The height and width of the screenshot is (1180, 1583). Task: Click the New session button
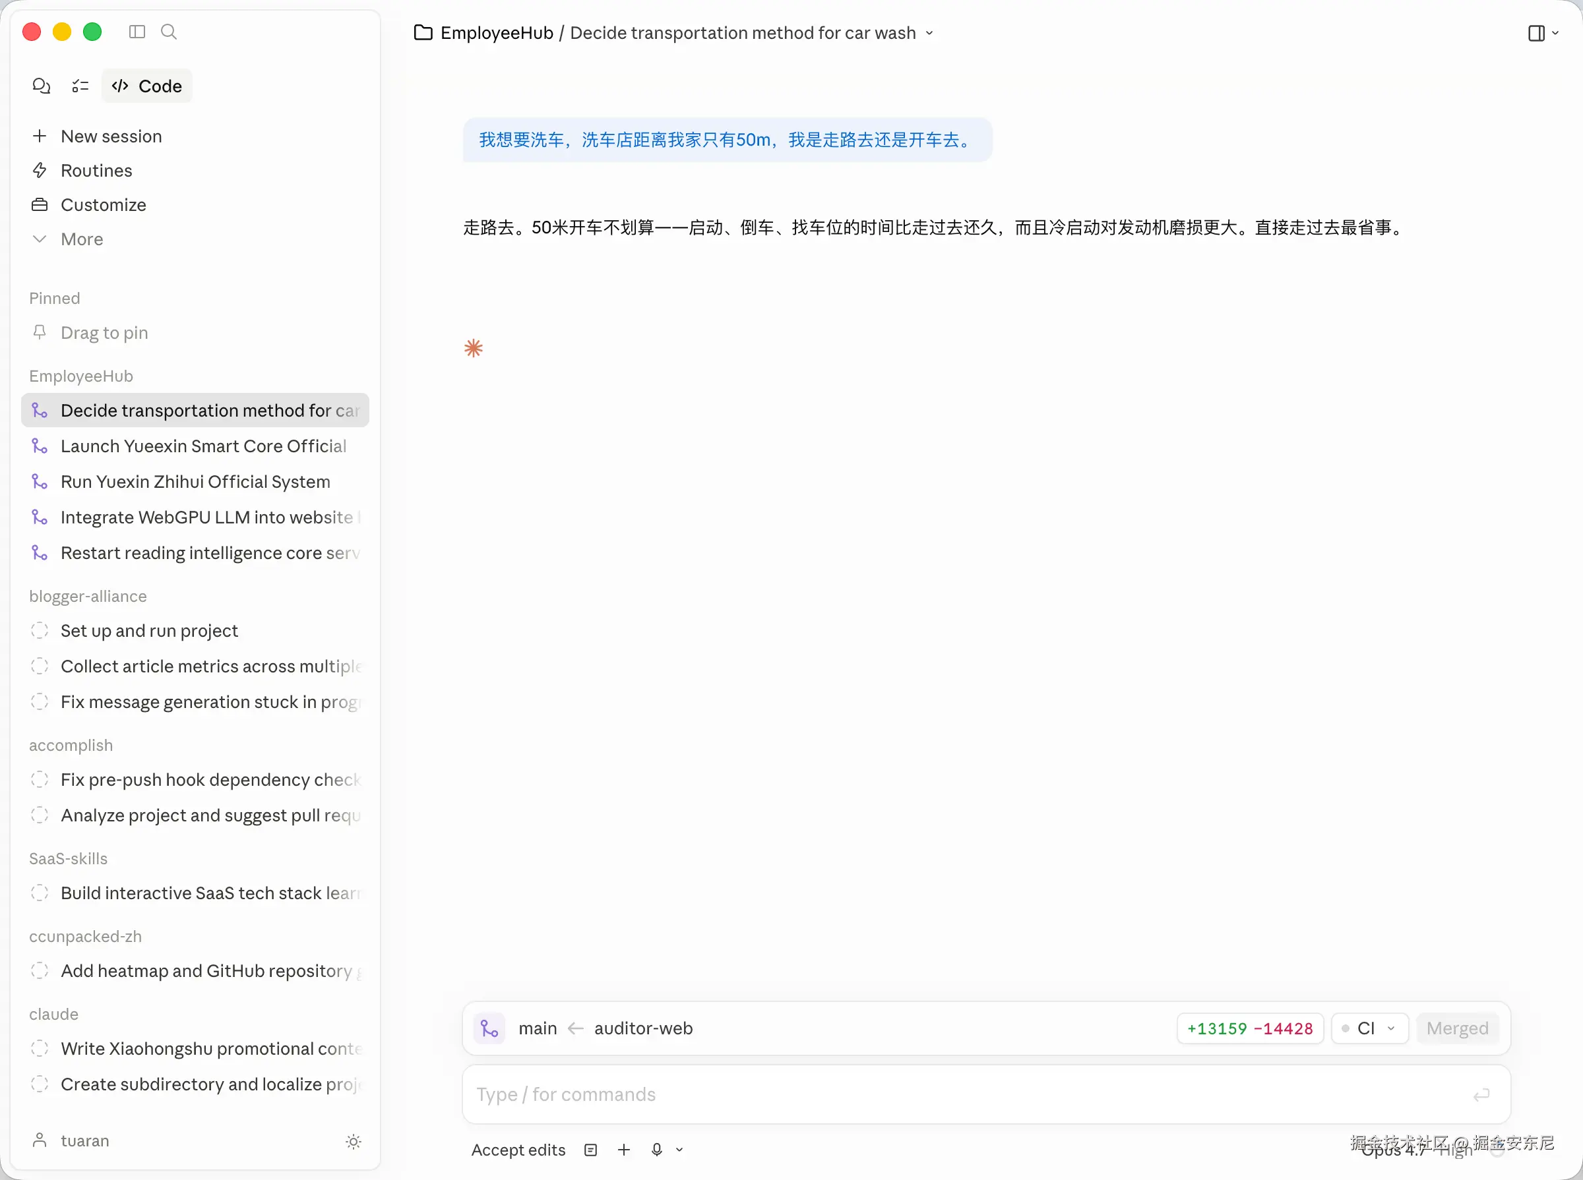pyautogui.click(x=111, y=136)
